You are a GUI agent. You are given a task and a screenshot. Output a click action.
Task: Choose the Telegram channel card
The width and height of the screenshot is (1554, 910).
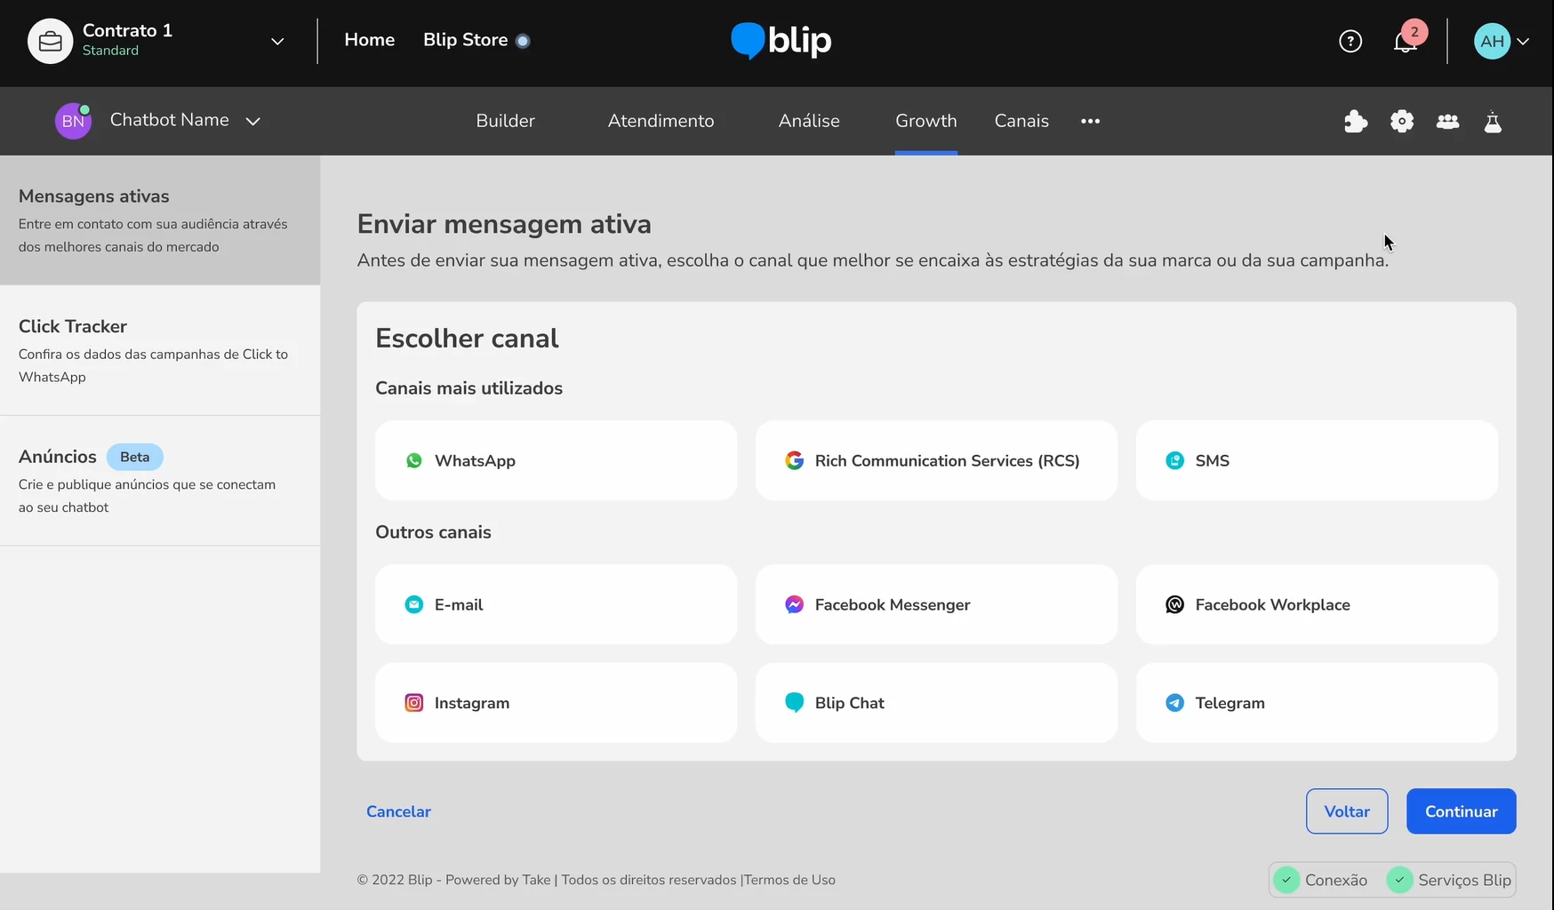click(x=1317, y=703)
